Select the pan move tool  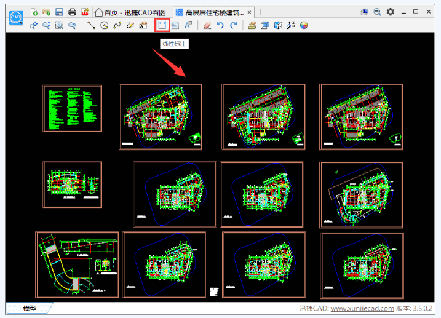pos(33,25)
